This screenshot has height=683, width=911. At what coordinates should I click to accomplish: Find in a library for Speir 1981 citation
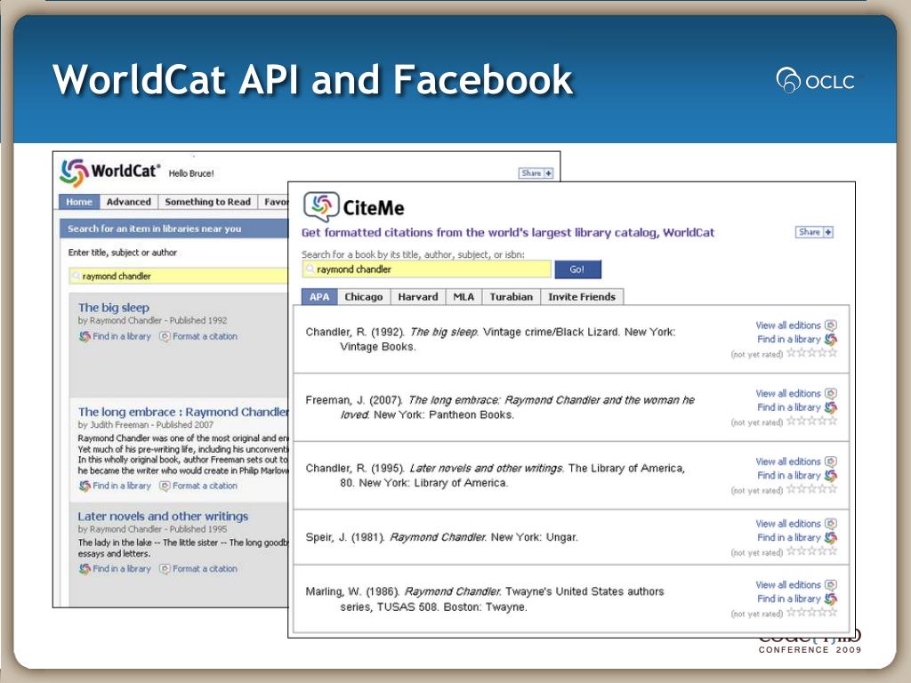tap(788, 537)
